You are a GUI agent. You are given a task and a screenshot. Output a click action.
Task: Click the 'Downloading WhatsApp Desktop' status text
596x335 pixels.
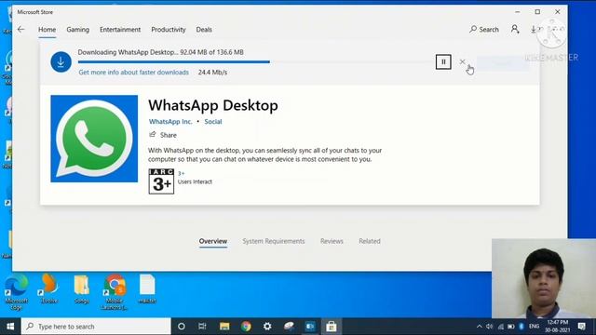tap(161, 52)
